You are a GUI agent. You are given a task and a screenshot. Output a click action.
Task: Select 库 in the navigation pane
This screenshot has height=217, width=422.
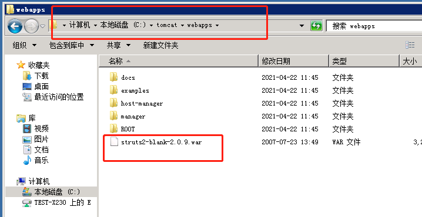click(32, 118)
